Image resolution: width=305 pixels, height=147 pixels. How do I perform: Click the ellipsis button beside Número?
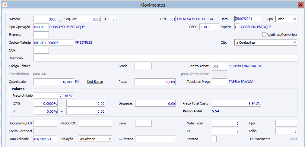coord(60,19)
